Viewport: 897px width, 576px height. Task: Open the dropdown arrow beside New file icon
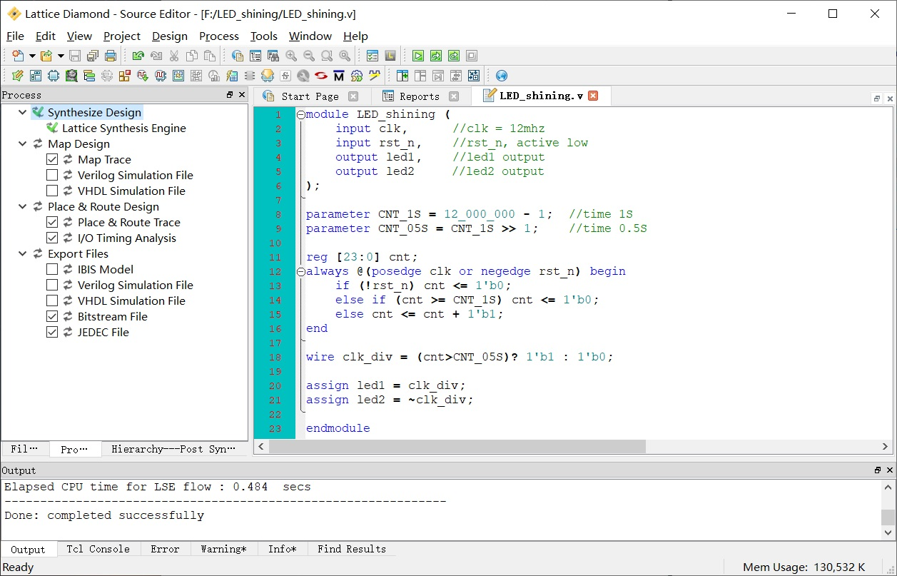coord(32,56)
